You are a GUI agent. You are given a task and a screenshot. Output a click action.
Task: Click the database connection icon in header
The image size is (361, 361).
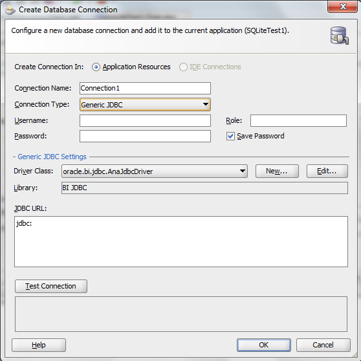click(340, 36)
